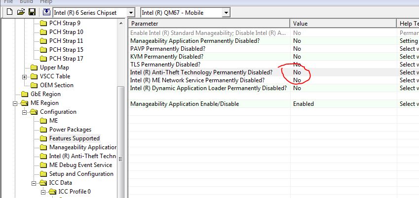419x198 pixels.
Task: Select PCH Strap 17 folder
Action: [66, 59]
